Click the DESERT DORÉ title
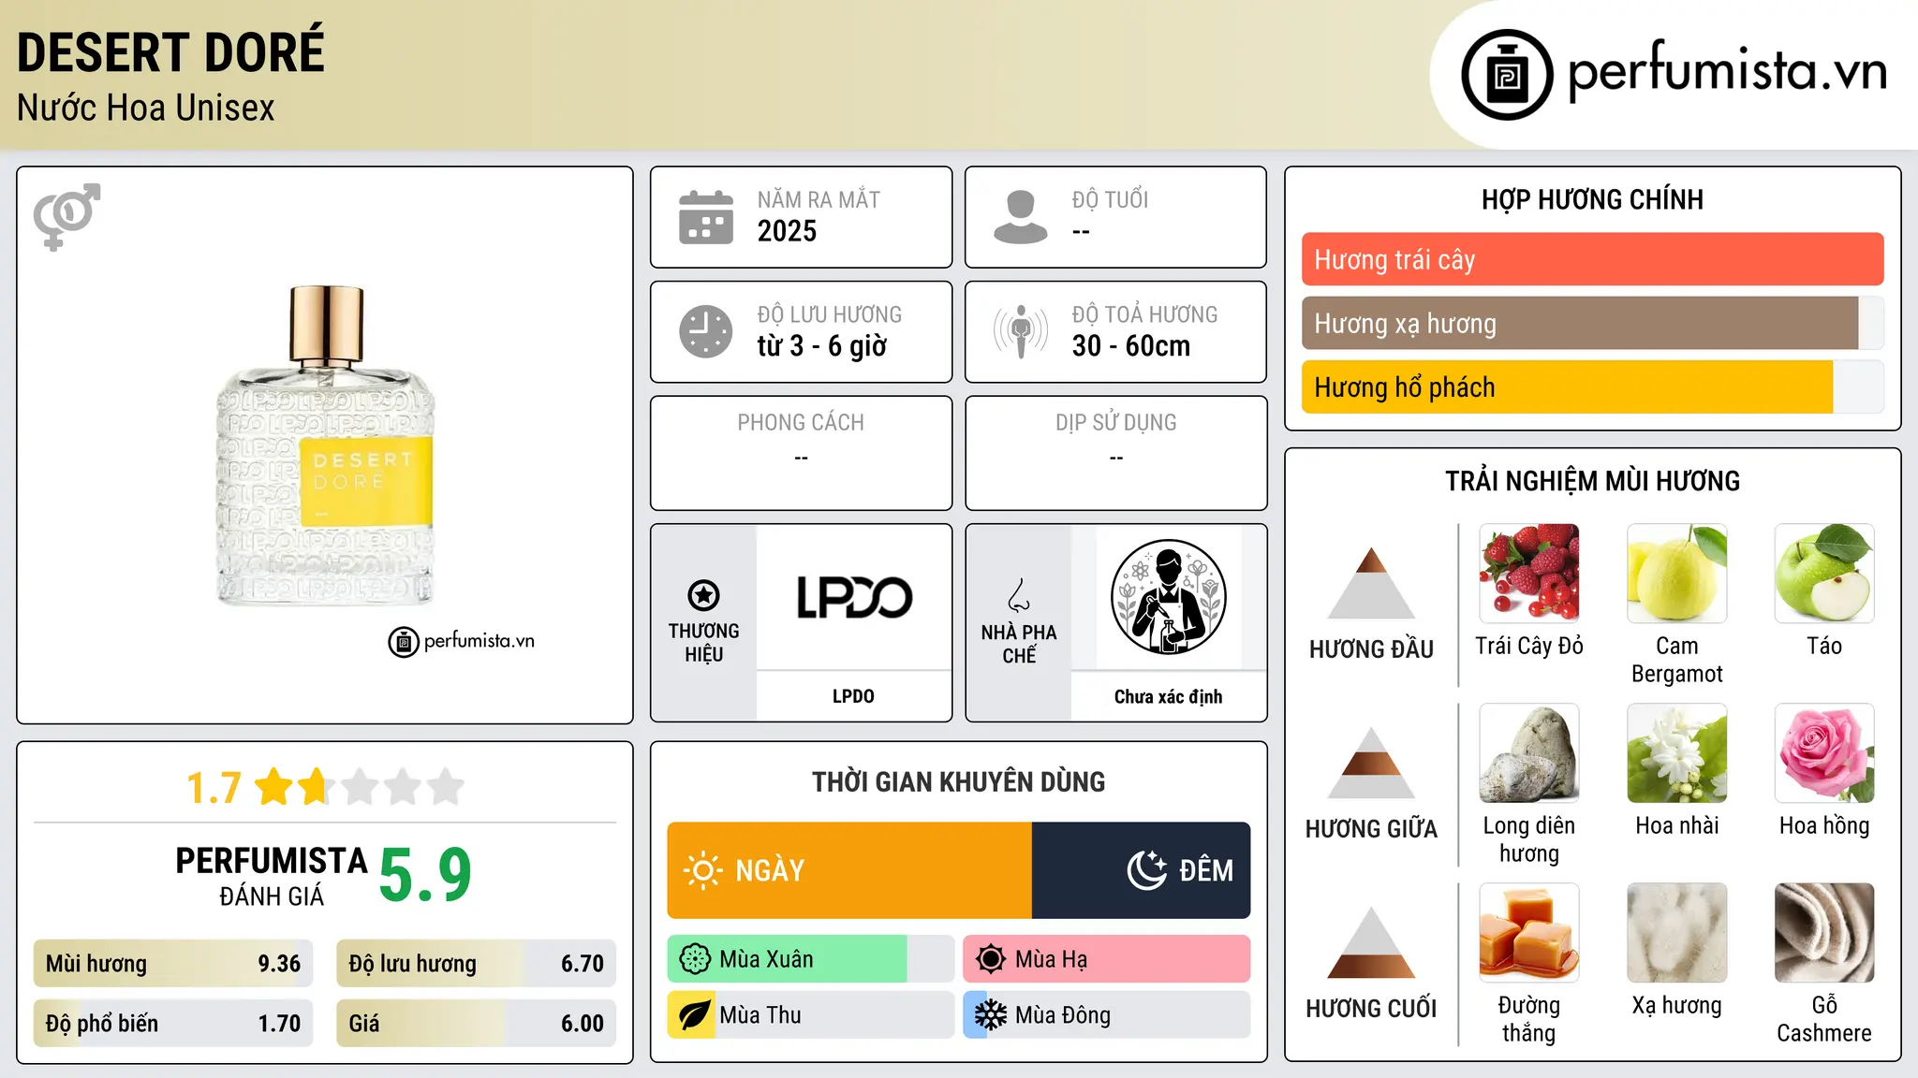The width and height of the screenshot is (1918, 1078). click(170, 51)
